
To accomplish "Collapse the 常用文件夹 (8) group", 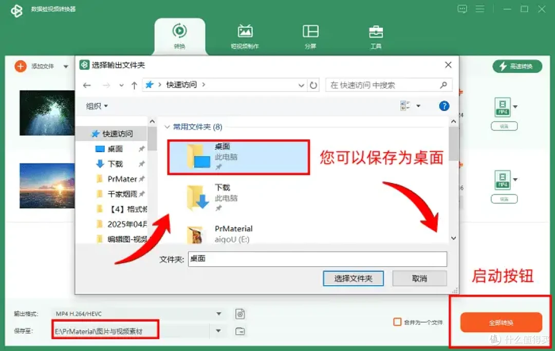I will 167,126.
